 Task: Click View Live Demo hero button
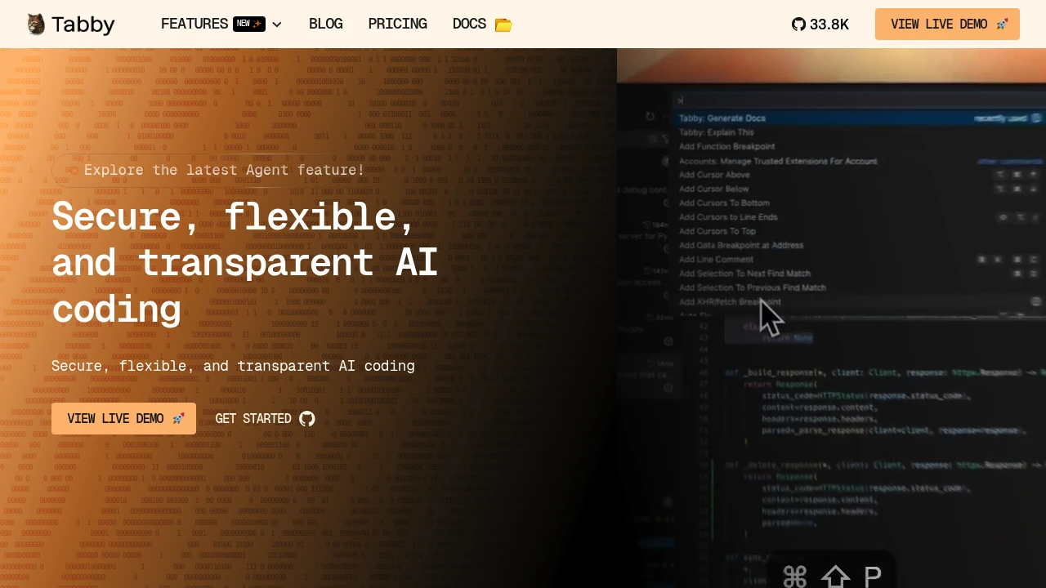pyautogui.click(x=123, y=418)
